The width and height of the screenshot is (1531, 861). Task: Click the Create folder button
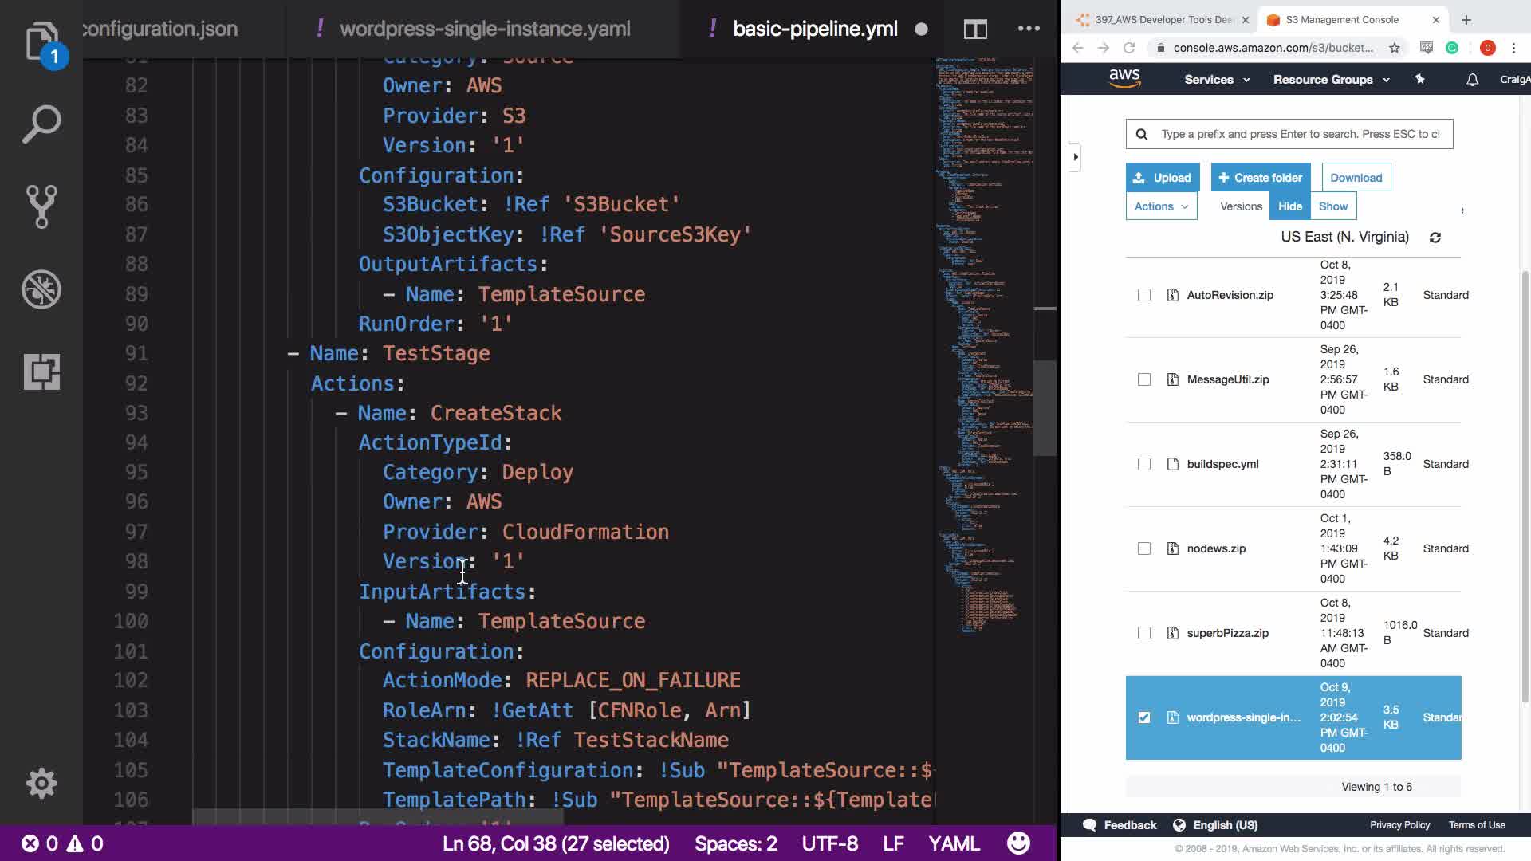click(x=1260, y=178)
